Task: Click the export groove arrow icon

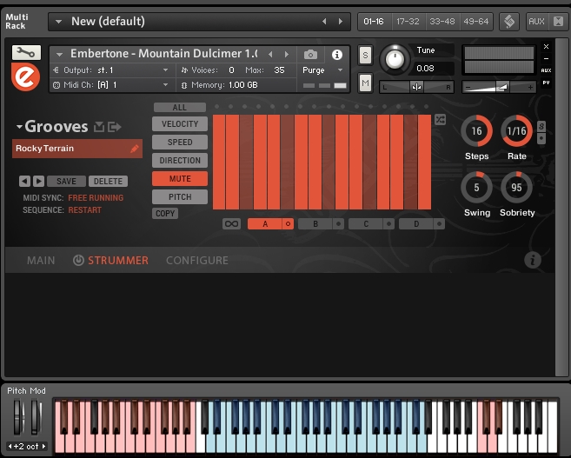Action: [115, 127]
